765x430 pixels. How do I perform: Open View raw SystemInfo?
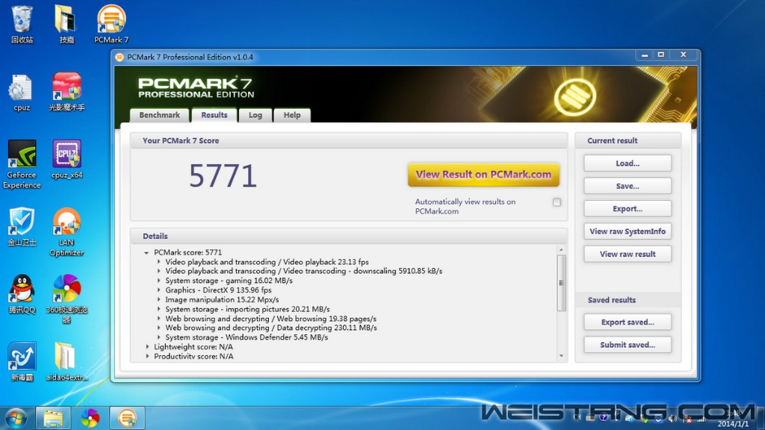click(628, 231)
